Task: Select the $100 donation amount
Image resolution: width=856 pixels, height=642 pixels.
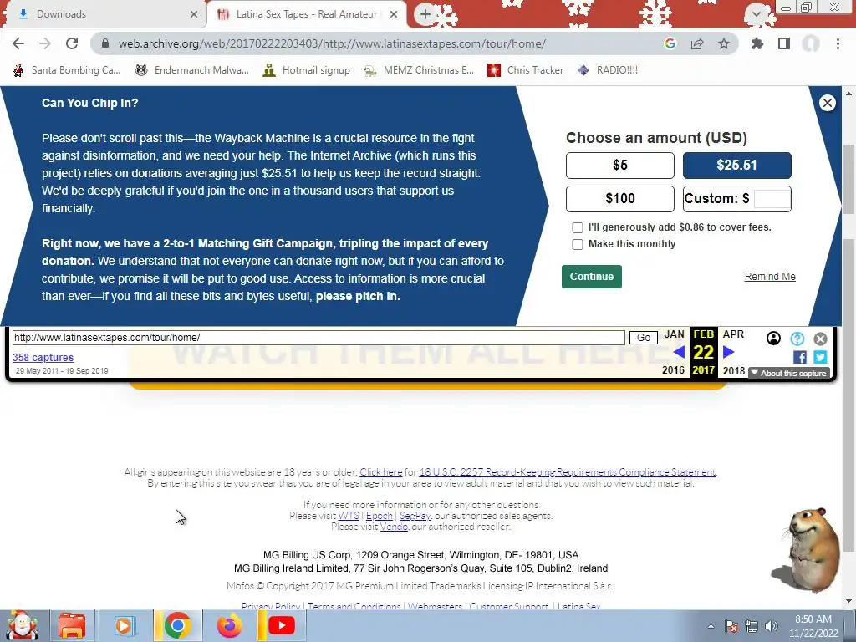Action: (620, 199)
